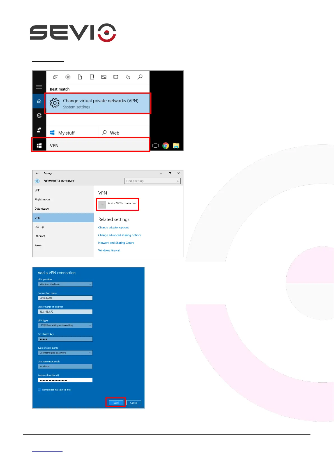
Task: Select the Music filter icon in search
Action: coord(128,77)
